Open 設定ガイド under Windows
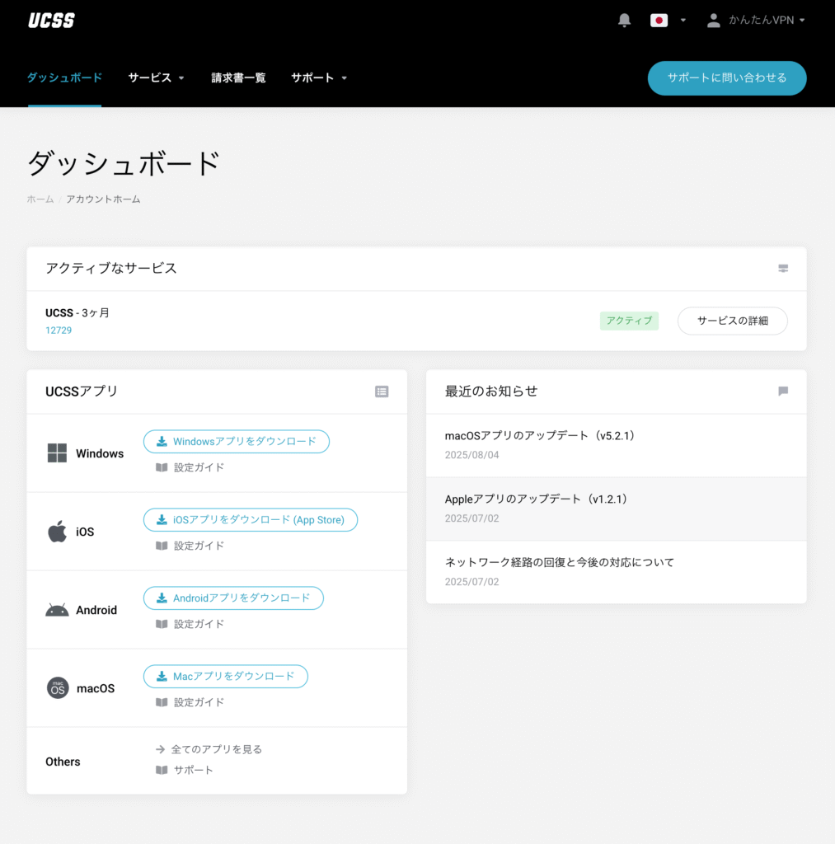 pos(199,468)
